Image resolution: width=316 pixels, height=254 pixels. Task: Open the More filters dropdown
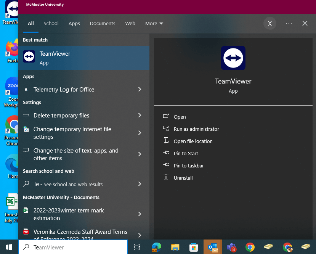tap(154, 24)
